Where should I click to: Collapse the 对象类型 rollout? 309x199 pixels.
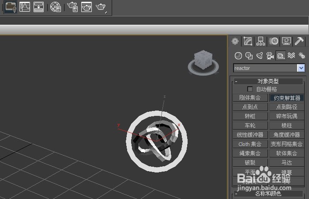point(268,81)
